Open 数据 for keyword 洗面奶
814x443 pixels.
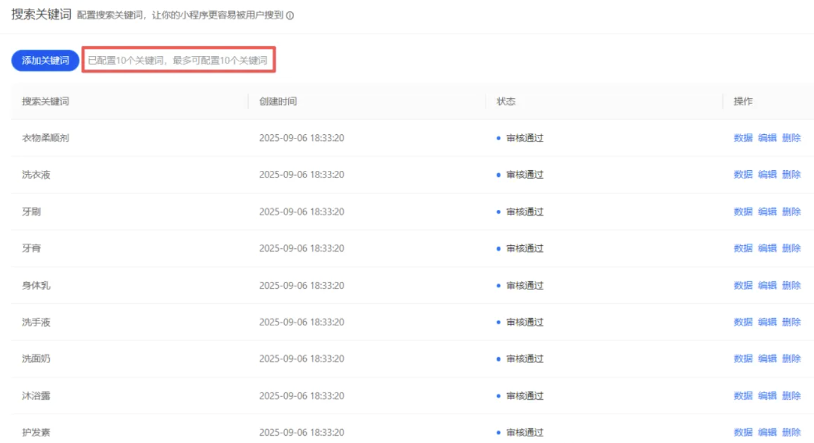pos(744,359)
